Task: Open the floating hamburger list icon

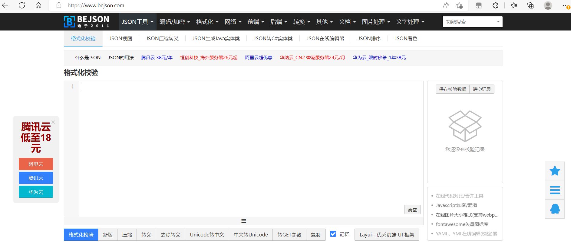Action: click(555, 190)
